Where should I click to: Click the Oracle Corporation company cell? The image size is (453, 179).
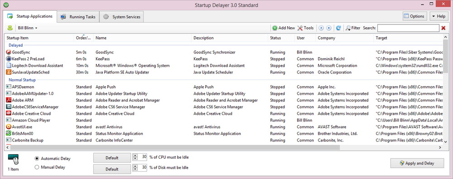[x=335, y=73]
